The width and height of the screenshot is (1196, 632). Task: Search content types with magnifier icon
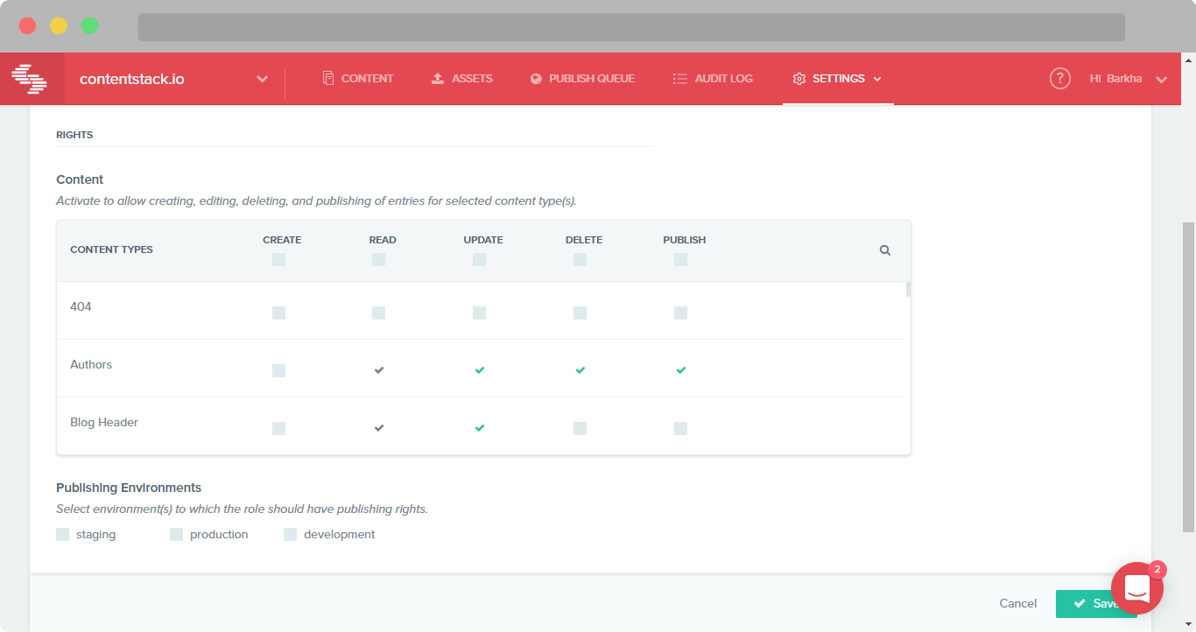[x=885, y=250]
